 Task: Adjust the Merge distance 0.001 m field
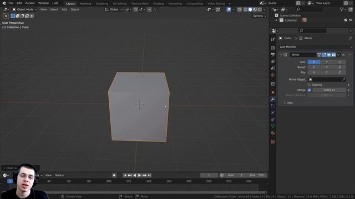[x=329, y=90]
